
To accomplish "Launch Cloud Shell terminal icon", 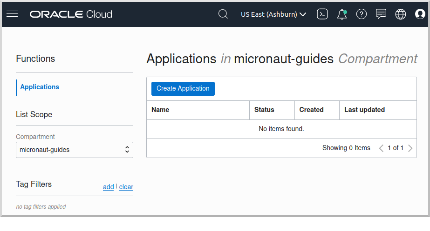I will click(x=322, y=14).
